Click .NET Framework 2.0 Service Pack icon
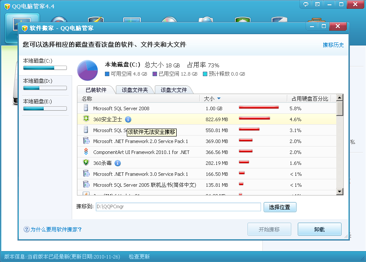Viewport: 366px width, 262px height. tap(86, 141)
